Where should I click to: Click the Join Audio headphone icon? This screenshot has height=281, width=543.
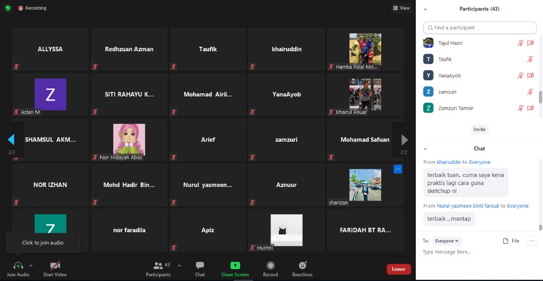pos(18,265)
